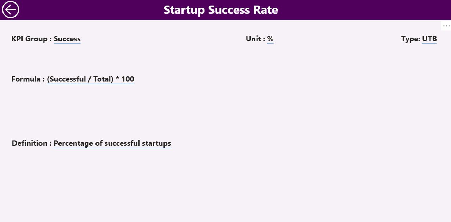Select the Unit value %
The height and width of the screenshot is (222, 451).
pyautogui.click(x=270, y=39)
